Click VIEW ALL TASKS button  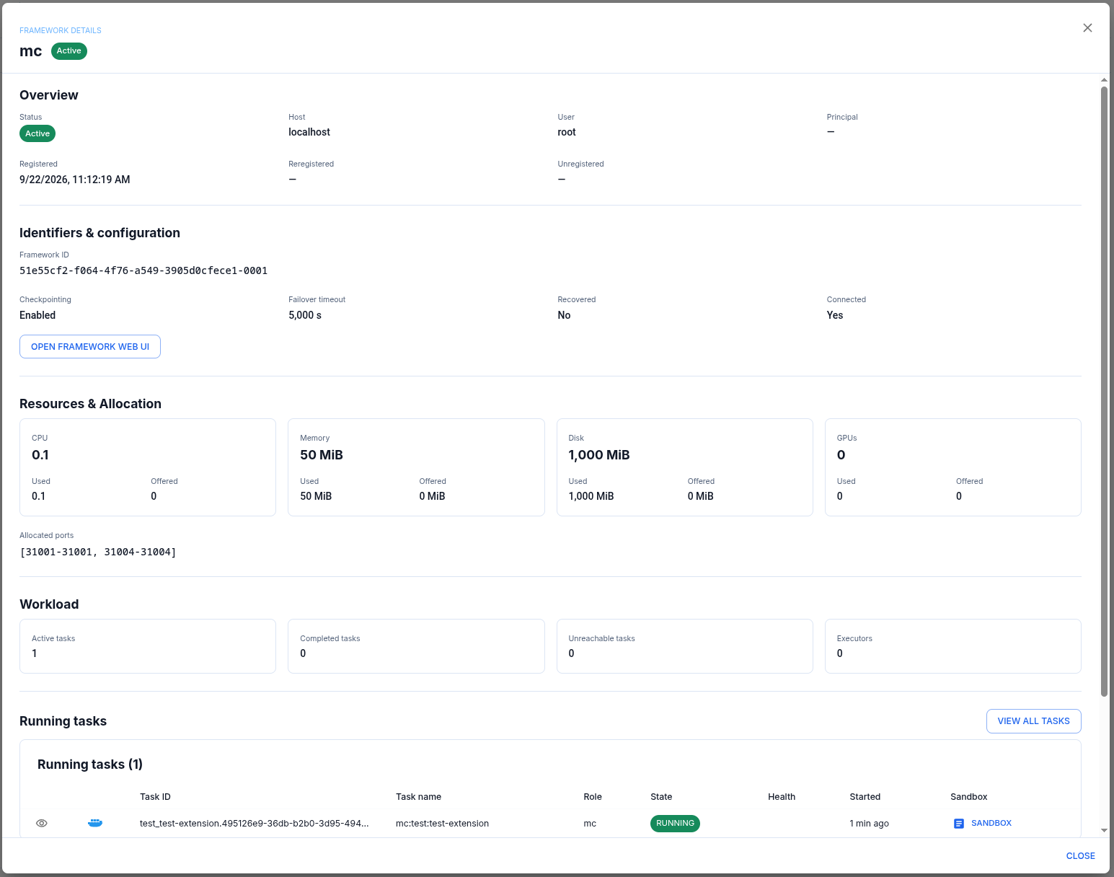(1033, 721)
